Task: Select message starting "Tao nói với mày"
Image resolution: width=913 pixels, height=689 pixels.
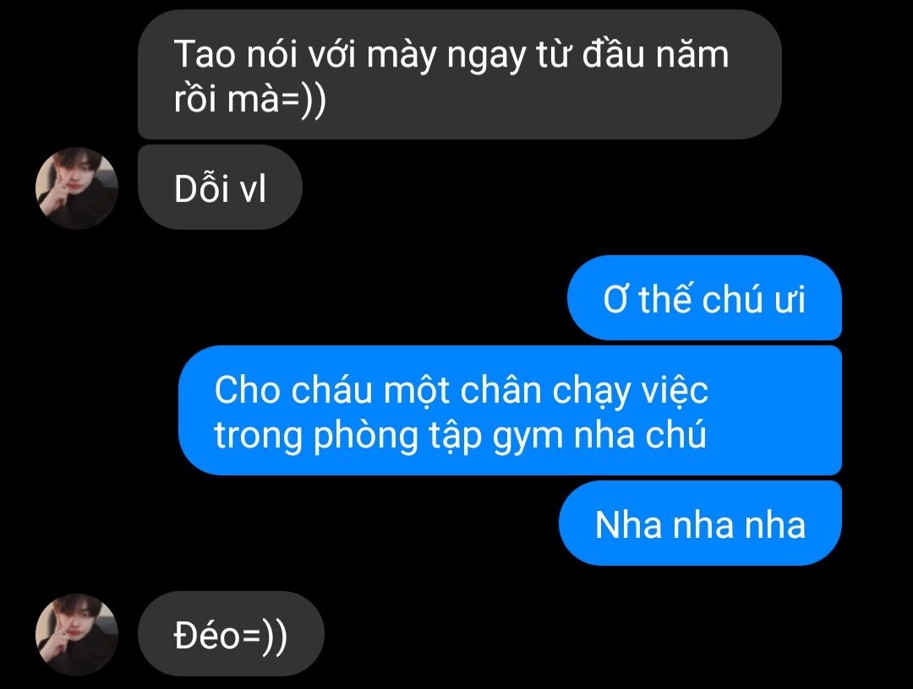Action: tap(459, 74)
